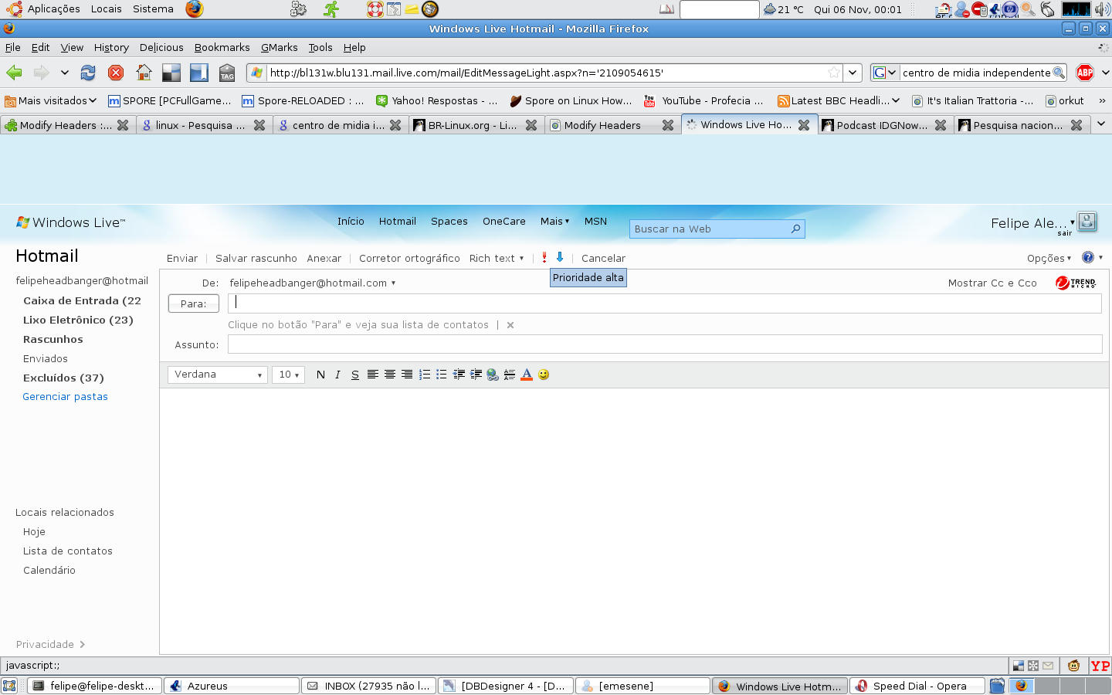
Task: Switch to the BR-Linux.org tab
Action: coord(475,125)
